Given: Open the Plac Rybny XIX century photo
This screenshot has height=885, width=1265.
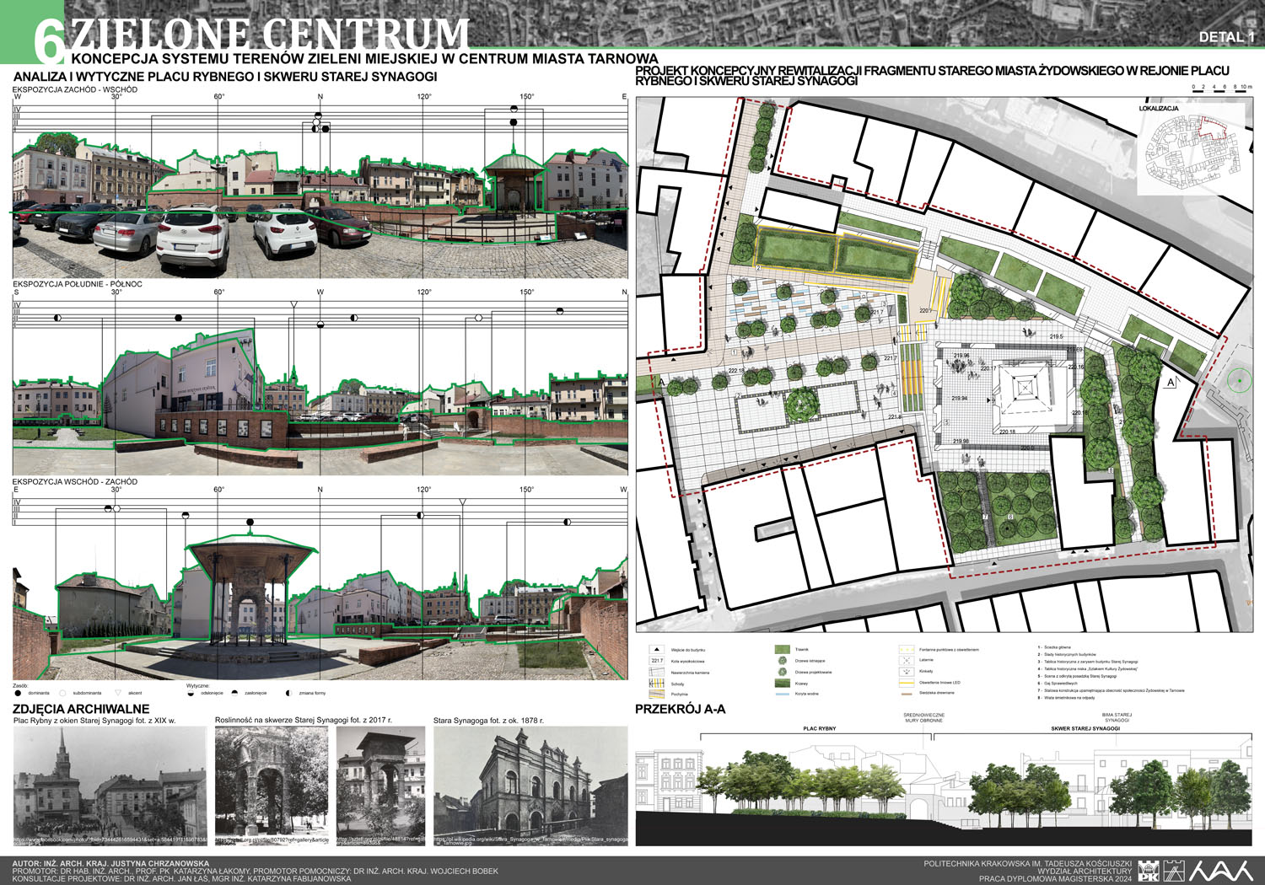Looking at the screenshot, I should tap(110, 786).
